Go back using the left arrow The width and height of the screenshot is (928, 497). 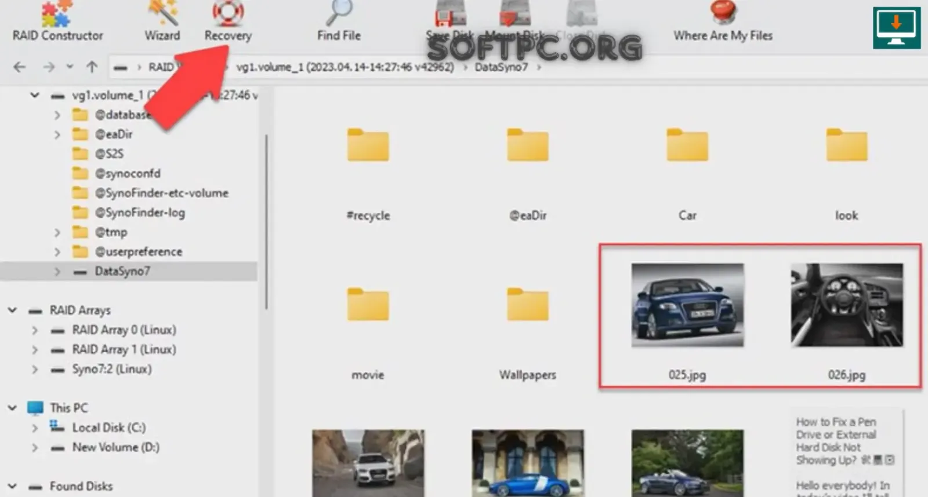tap(20, 67)
